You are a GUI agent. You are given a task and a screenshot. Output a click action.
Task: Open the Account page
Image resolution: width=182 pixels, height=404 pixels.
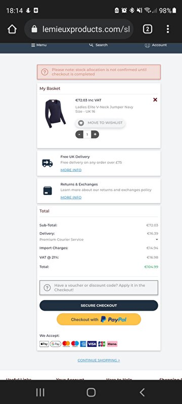(x=156, y=45)
